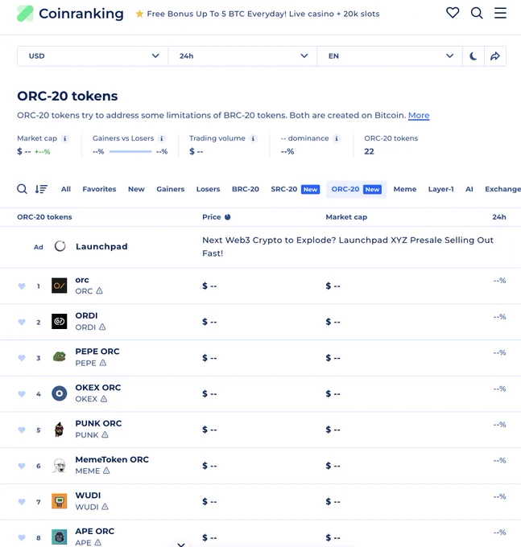Follow the More link in description
The width and height of the screenshot is (521, 547).
pos(419,116)
